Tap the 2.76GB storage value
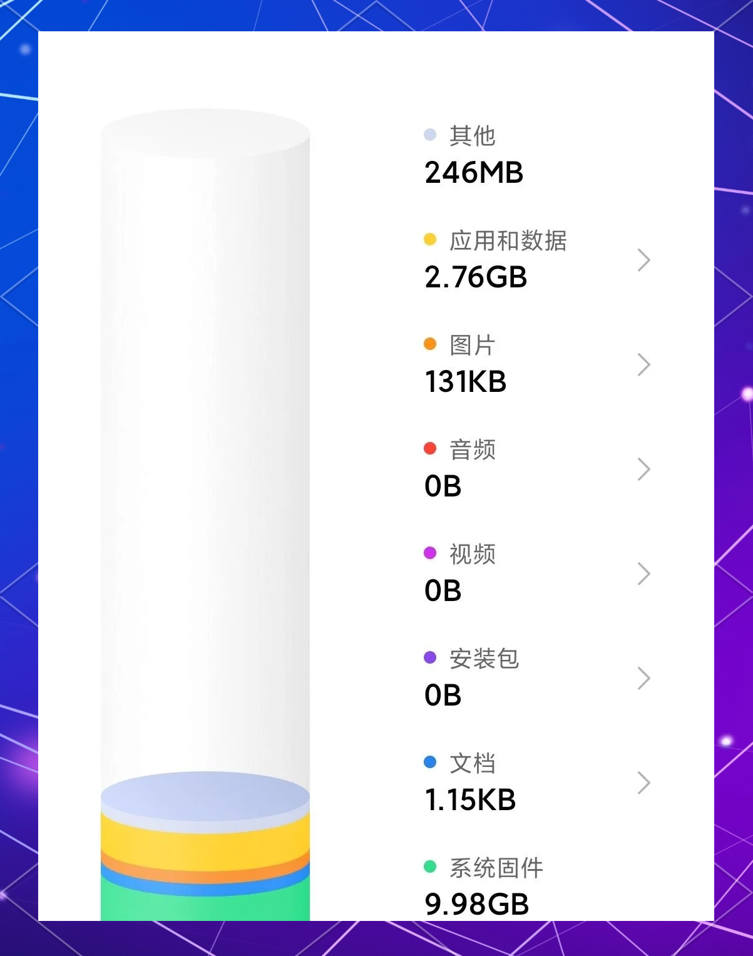This screenshot has width=753, height=956. tap(476, 277)
